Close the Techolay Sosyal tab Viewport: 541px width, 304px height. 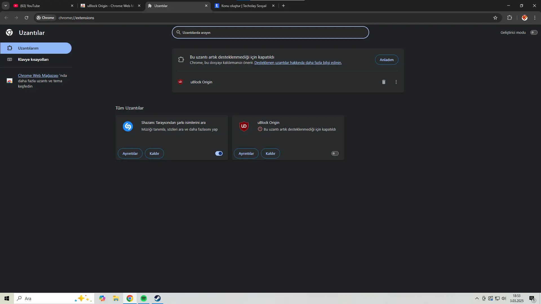click(x=273, y=6)
